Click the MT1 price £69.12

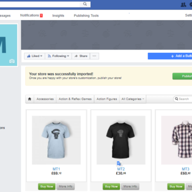tap(57, 173)
